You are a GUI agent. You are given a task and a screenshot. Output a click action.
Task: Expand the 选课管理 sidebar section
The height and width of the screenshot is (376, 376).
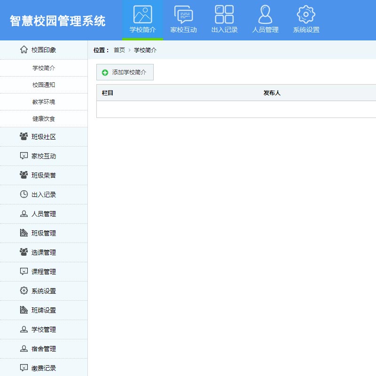coord(44,252)
